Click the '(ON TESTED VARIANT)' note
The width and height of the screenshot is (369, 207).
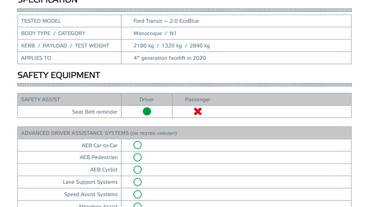(x=154, y=133)
